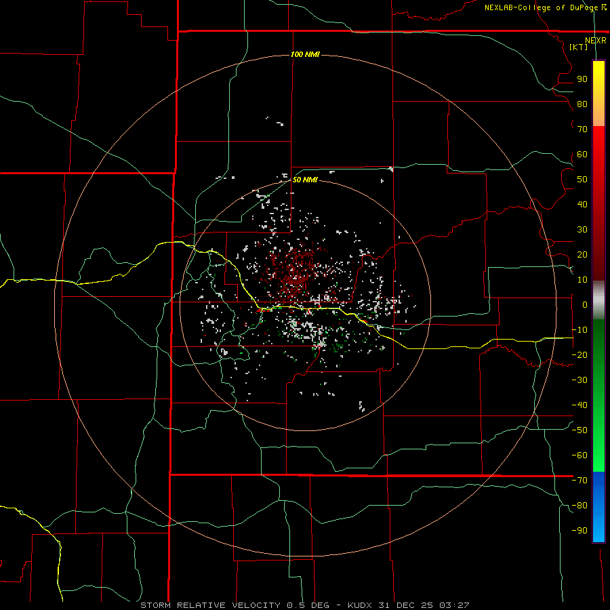Click the KUDX station identifier in the caption
The image size is (610, 610).
pos(361,605)
